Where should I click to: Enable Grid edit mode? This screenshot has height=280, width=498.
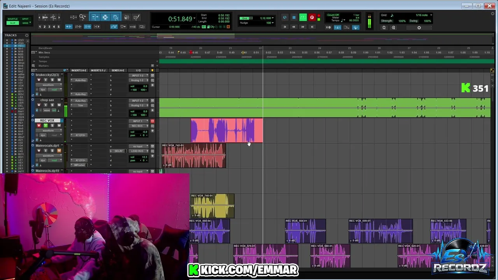click(x=25, y=23)
